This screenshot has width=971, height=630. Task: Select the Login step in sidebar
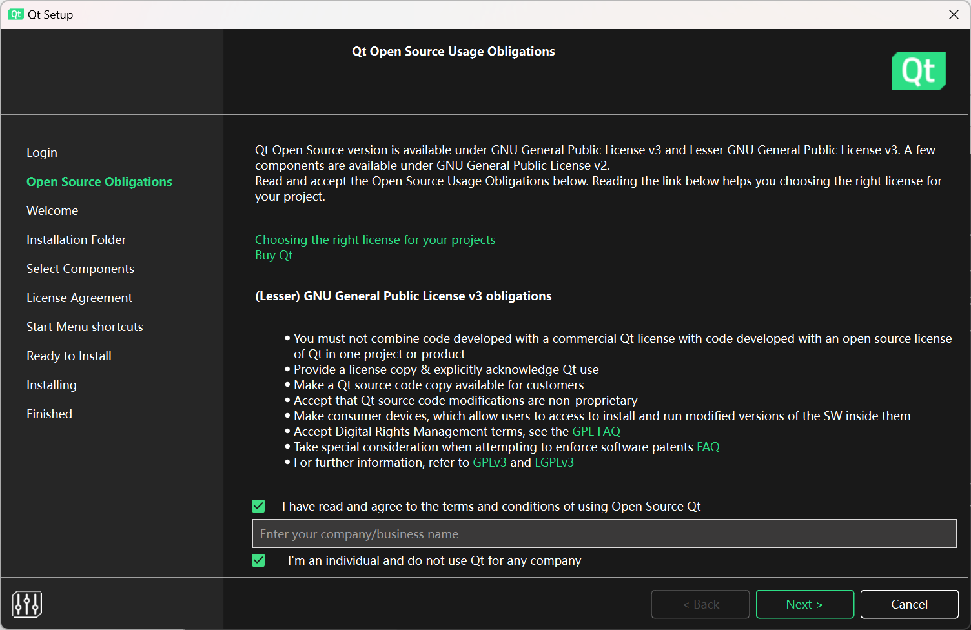click(x=42, y=152)
